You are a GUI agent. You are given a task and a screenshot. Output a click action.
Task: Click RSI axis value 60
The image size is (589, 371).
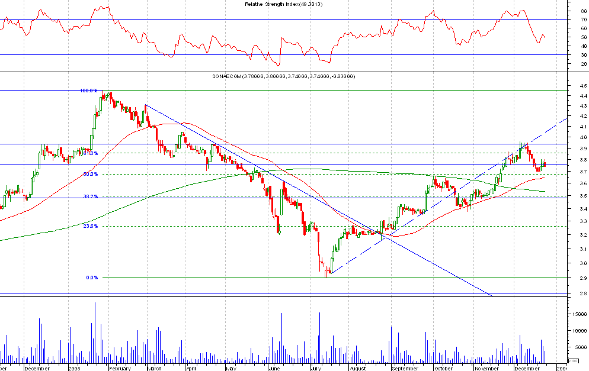[584, 28]
